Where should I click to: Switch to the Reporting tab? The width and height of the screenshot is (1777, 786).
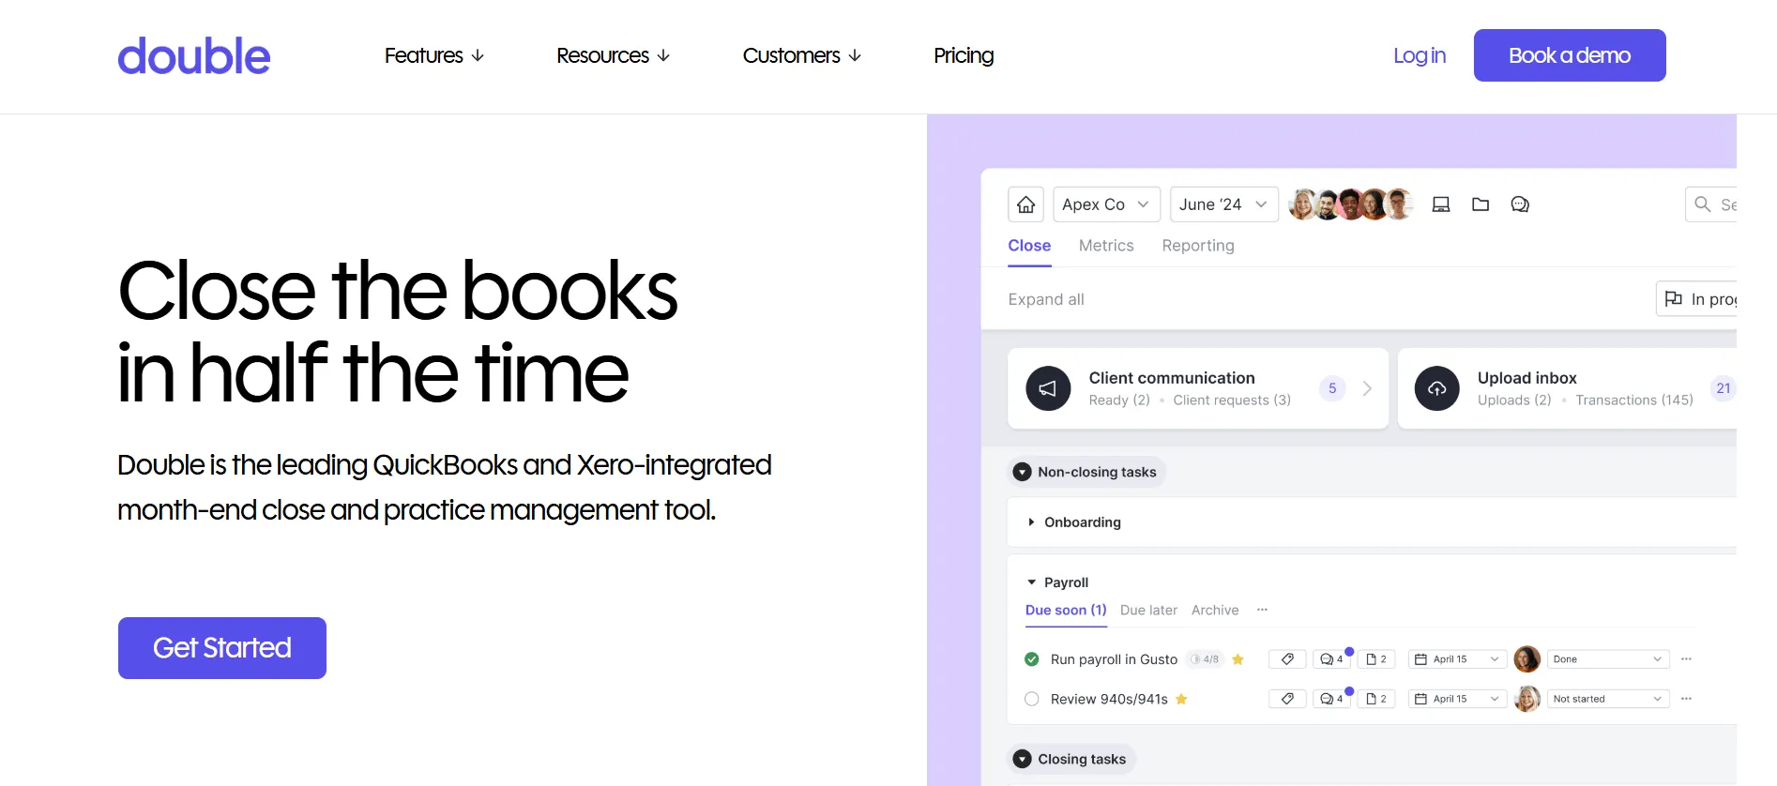tap(1198, 246)
